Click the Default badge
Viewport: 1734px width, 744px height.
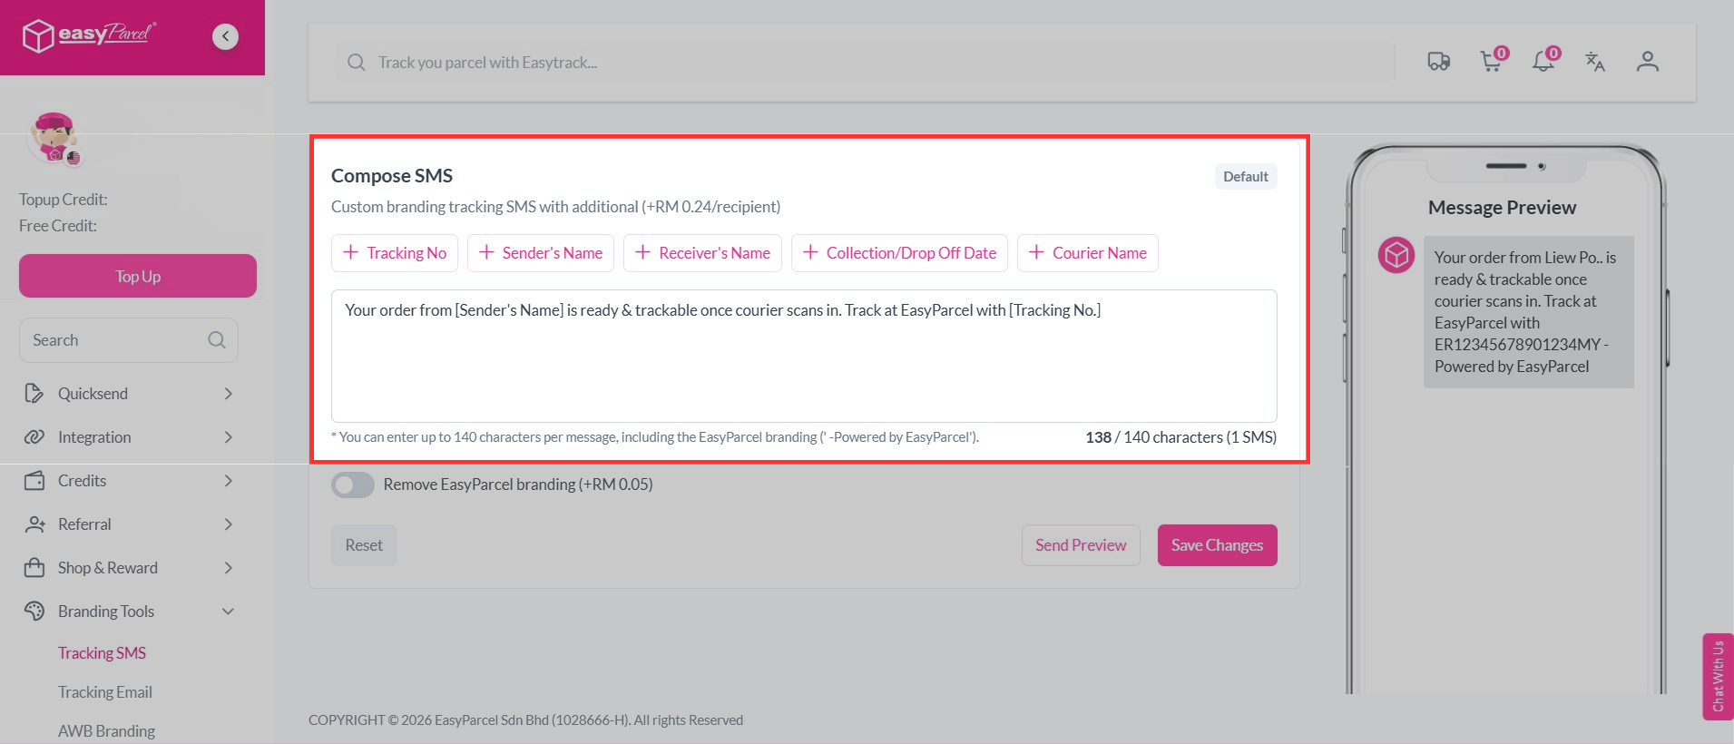tap(1246, 177)
